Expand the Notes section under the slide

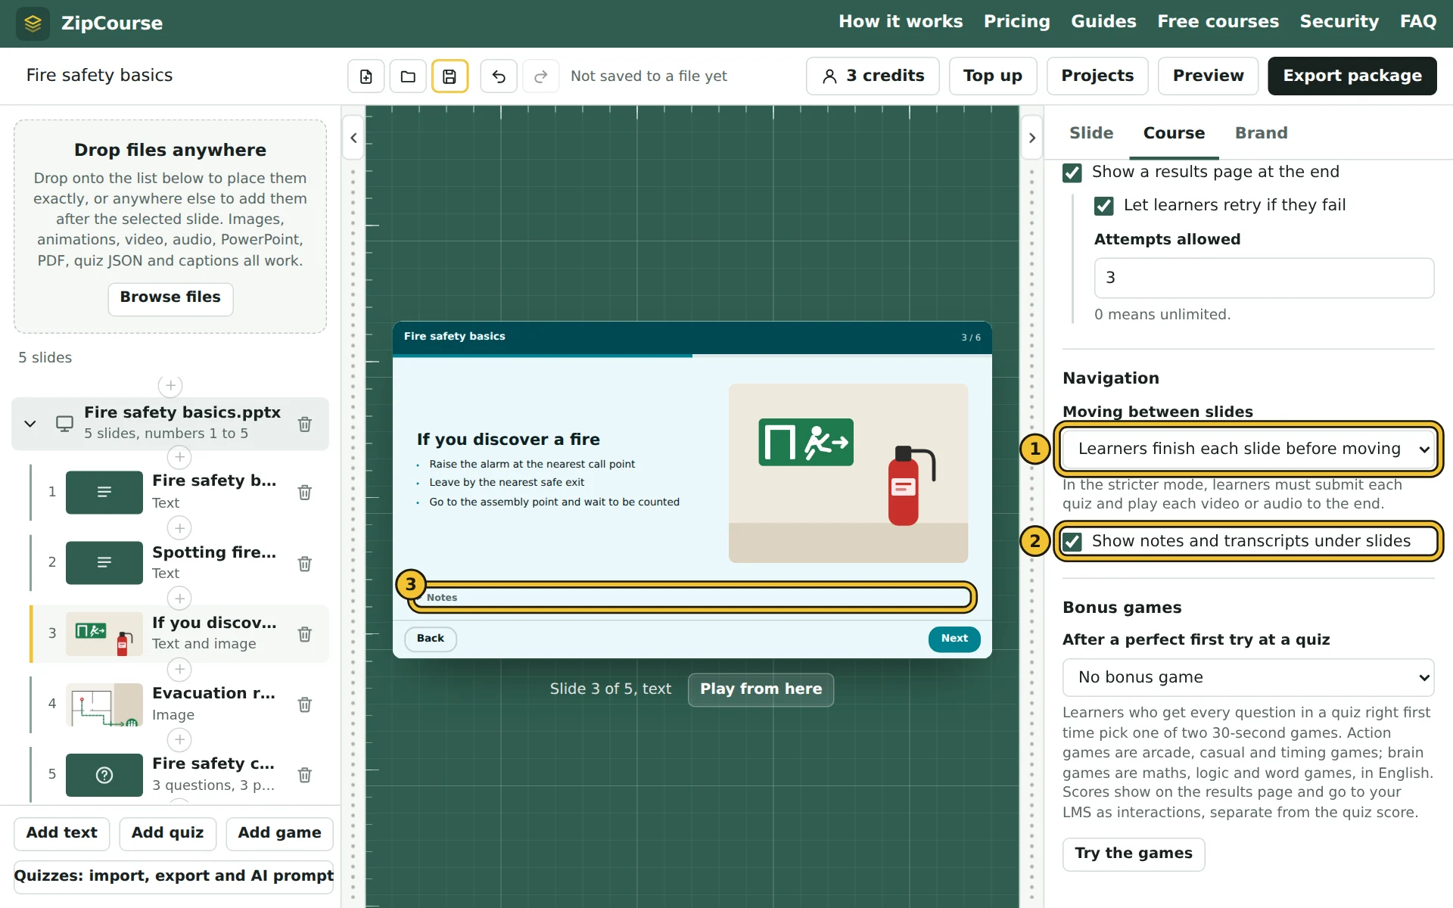pos(692,597)
